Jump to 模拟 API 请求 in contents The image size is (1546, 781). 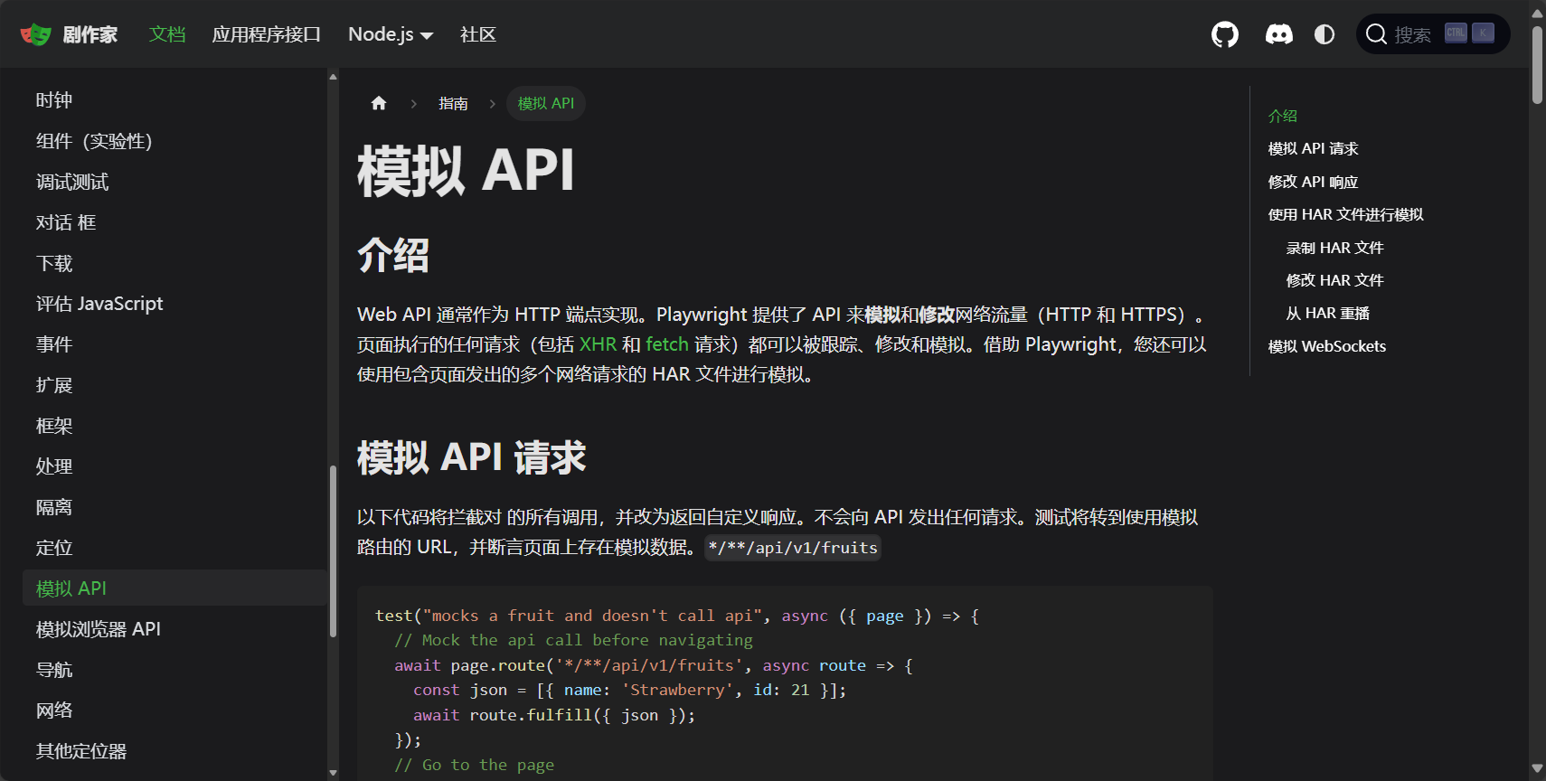click(x=1313, y=148)
